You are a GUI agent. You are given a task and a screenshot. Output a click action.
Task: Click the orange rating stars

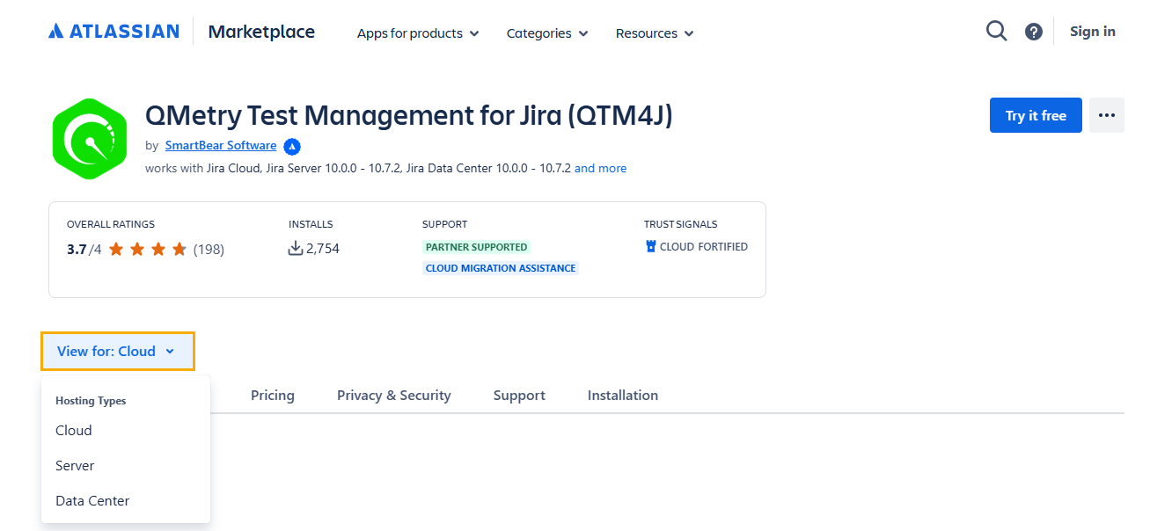(147, 250)
